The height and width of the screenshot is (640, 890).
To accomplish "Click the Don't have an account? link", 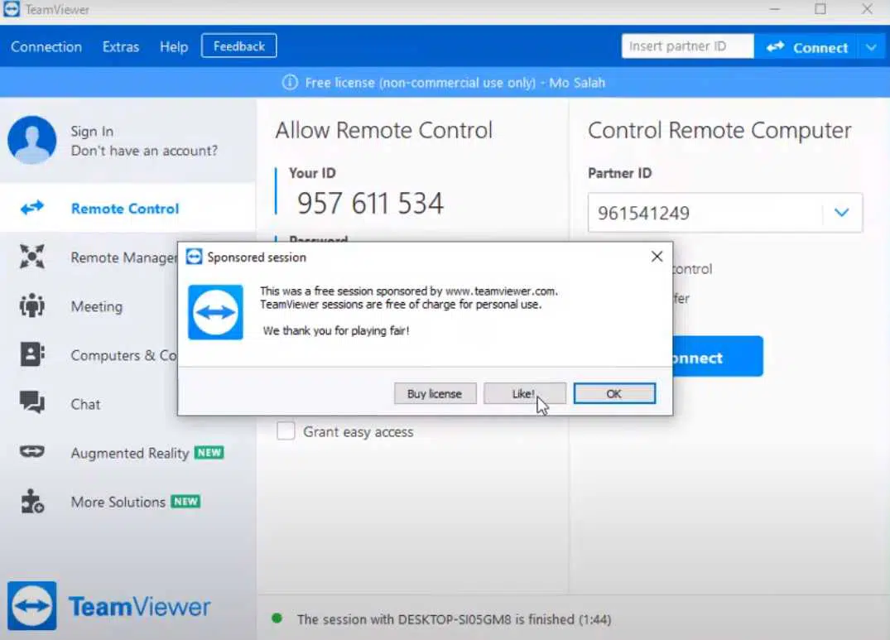I will pyautogui.click(x=144, y=151).
